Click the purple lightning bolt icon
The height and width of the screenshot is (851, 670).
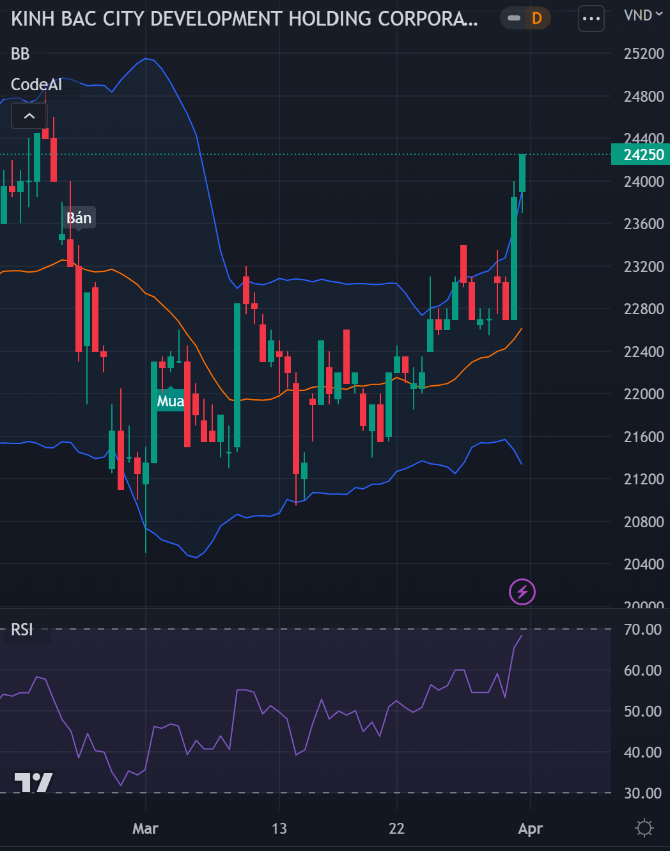[x=522, y=592]
